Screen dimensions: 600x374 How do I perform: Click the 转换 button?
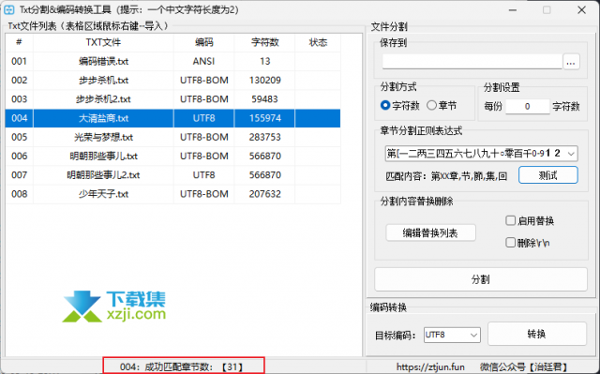coord(536,334)
